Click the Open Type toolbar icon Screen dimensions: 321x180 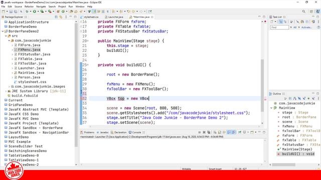71,11
